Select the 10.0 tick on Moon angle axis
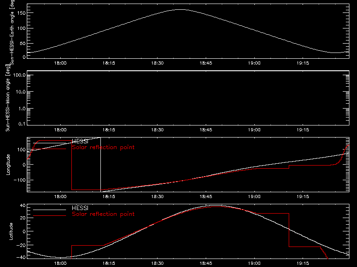357x267 pixels. click(21, 92)
